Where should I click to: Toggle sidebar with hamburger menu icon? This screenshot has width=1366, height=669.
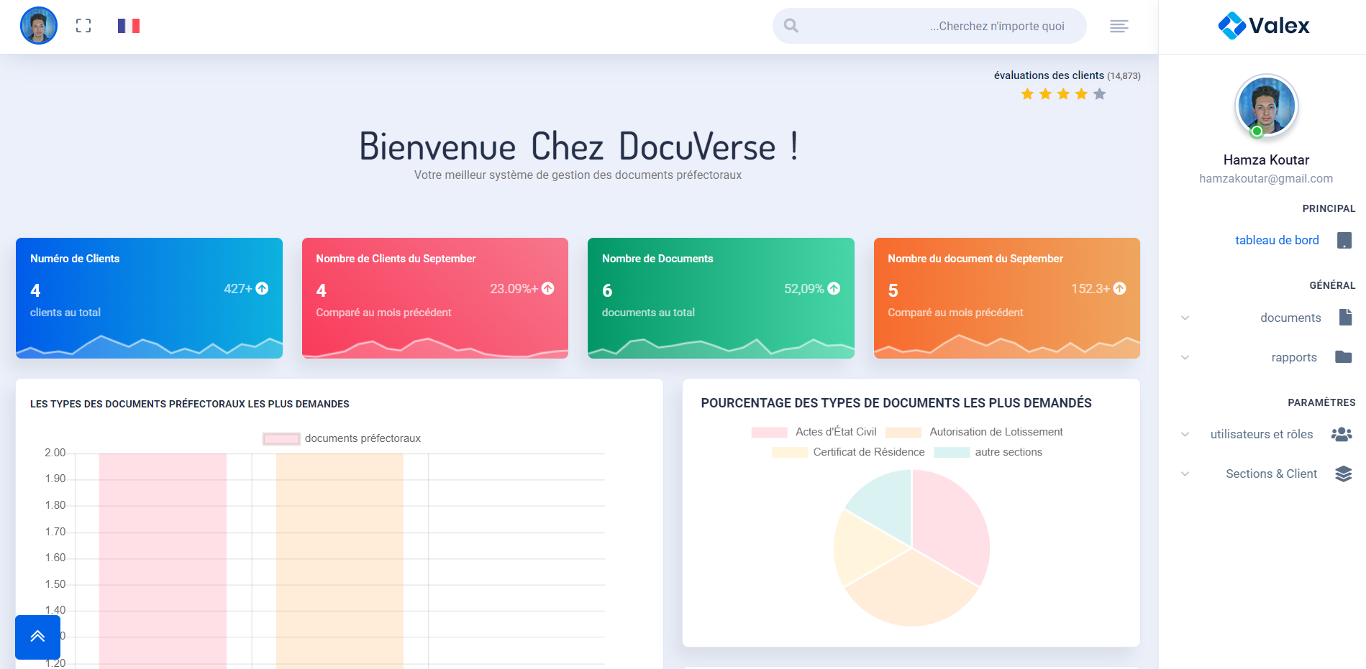pos(1119,27)
